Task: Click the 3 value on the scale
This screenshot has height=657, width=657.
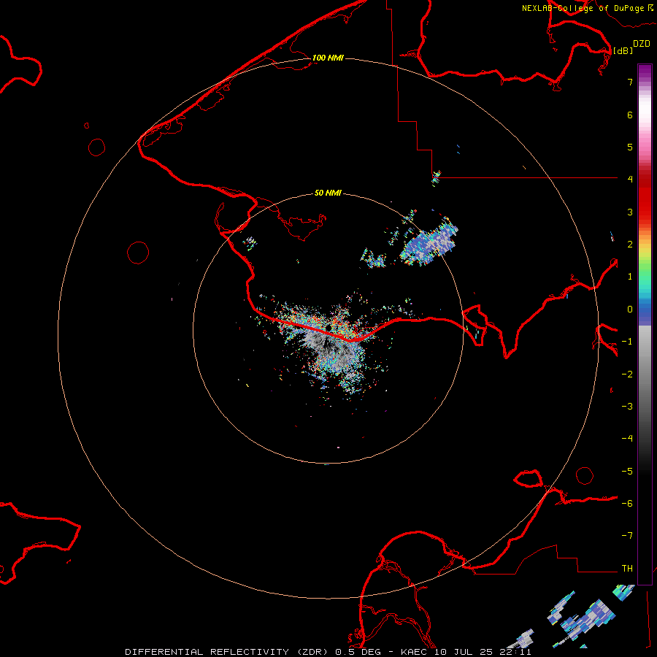Action: click(x=630, y=212)
